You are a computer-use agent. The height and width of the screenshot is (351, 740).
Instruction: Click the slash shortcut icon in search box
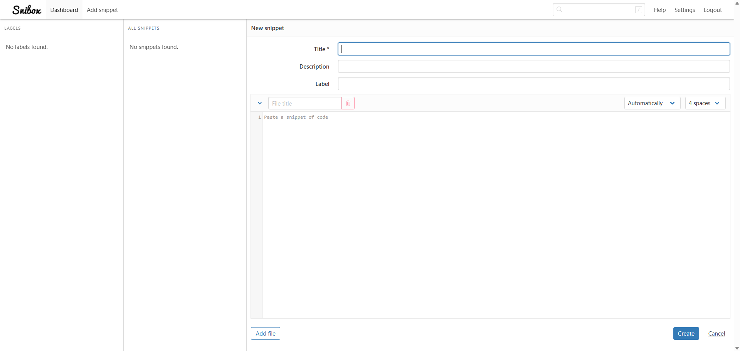pos(639,10)
